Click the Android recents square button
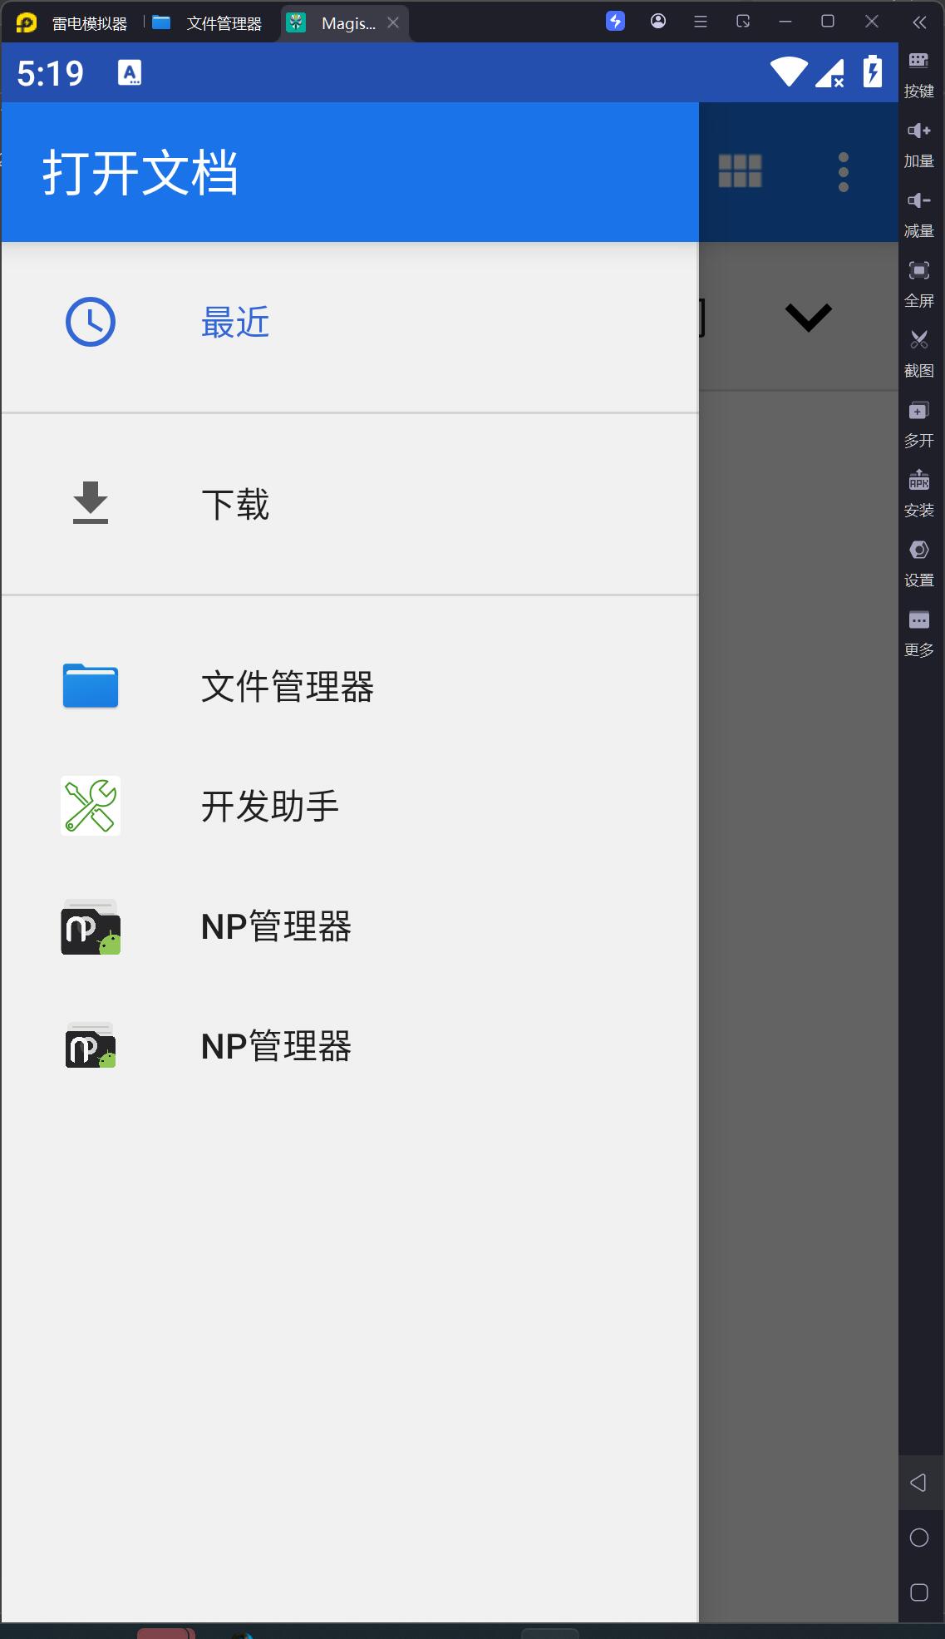 point(919,1592)
